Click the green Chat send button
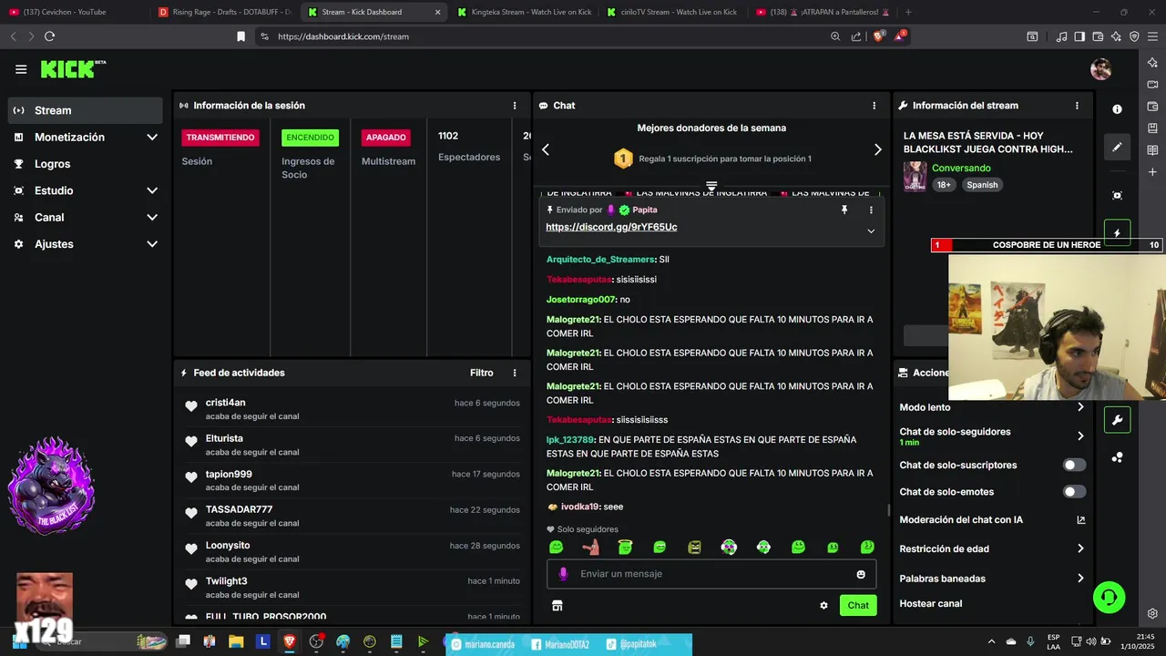The image size is (1166, 656). coord(858,605)
